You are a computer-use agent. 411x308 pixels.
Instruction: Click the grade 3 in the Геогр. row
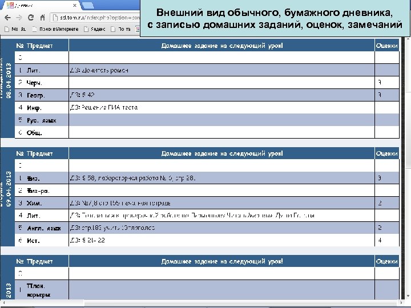click(x=380, y=95)
